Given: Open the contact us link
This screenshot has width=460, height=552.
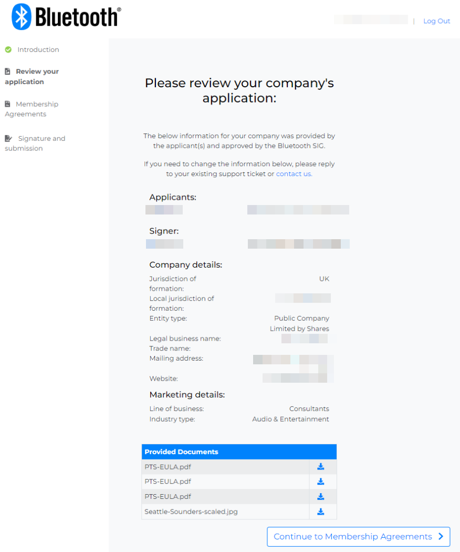Looking at the screenshot, I should pos(293,173).
